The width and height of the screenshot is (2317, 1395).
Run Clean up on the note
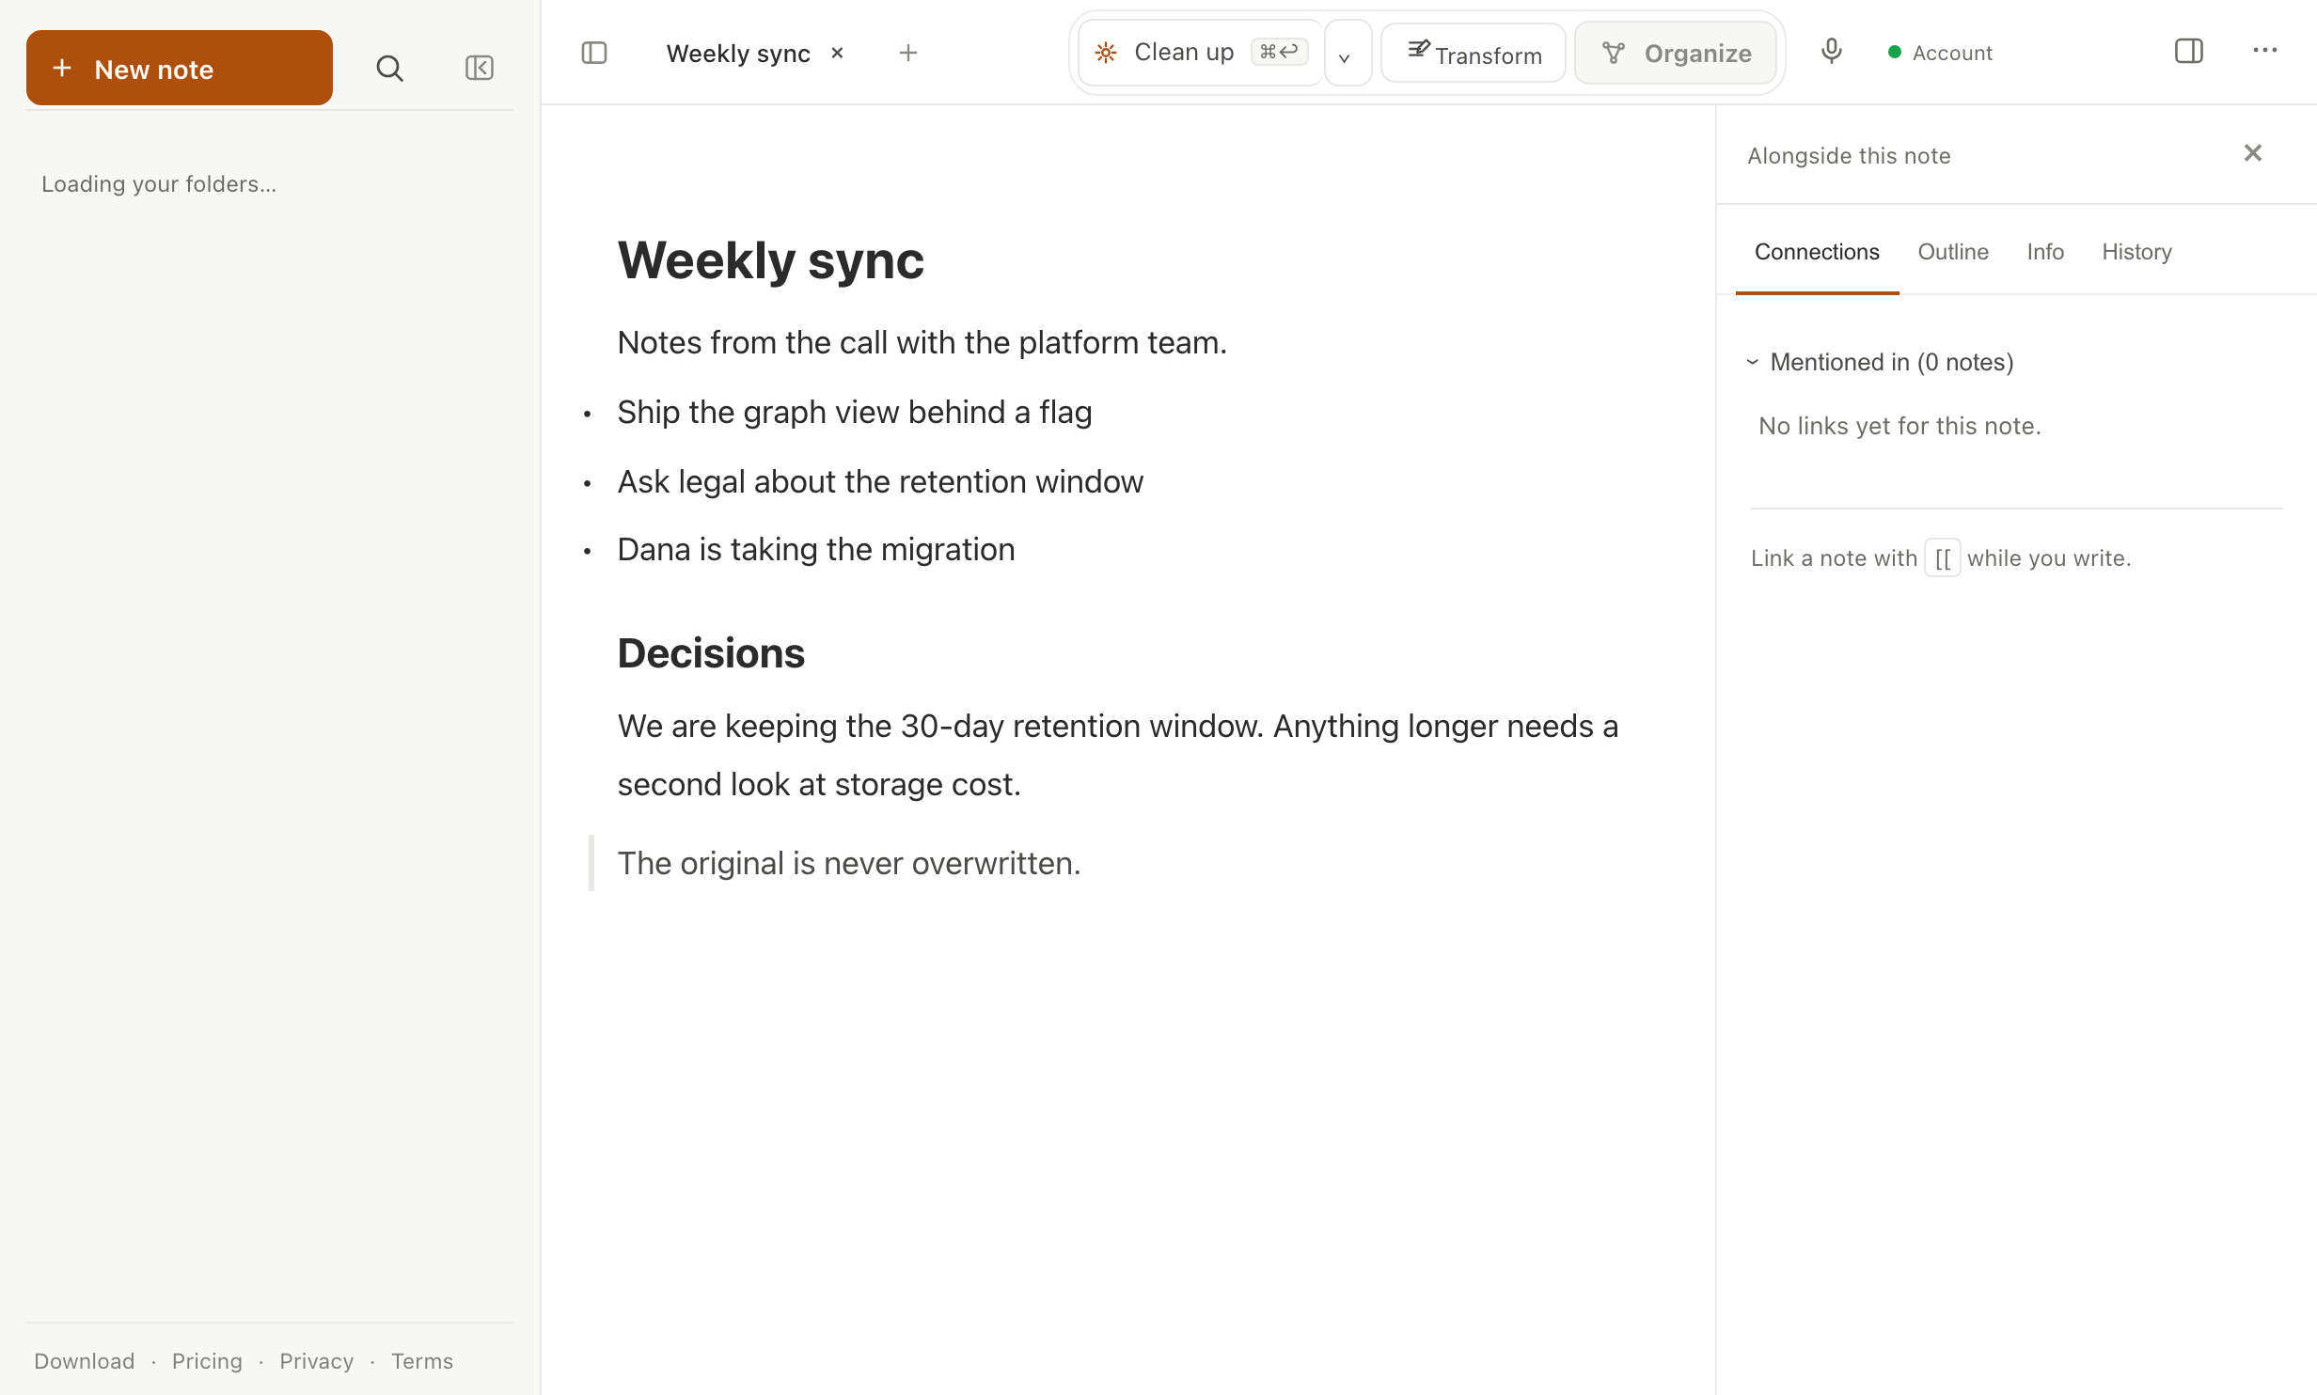click(1201, 53)
